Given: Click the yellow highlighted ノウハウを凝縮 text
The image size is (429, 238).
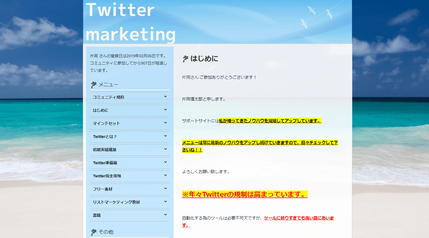Looking at the screenshot, I should 270,121.
